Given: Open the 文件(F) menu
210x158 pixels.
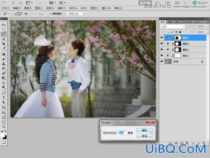Looking at the screenshot, I should point(5,8).
